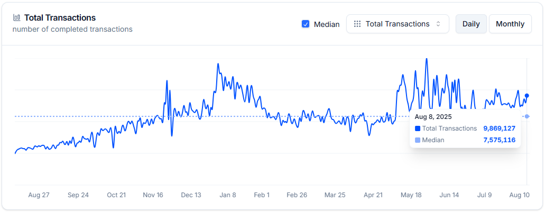
Task: Click the grid dots icon in metric selector
Action: coord(357,24)
